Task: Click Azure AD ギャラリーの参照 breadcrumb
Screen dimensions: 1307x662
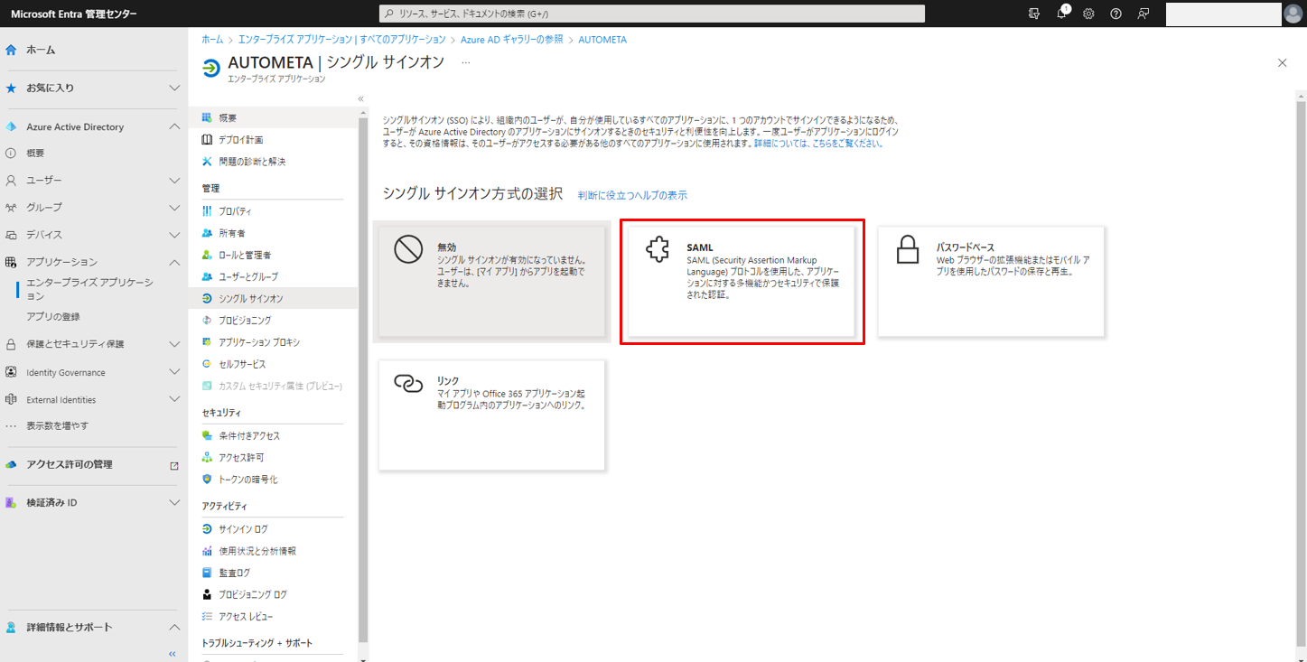Action: tap(511, 40)
